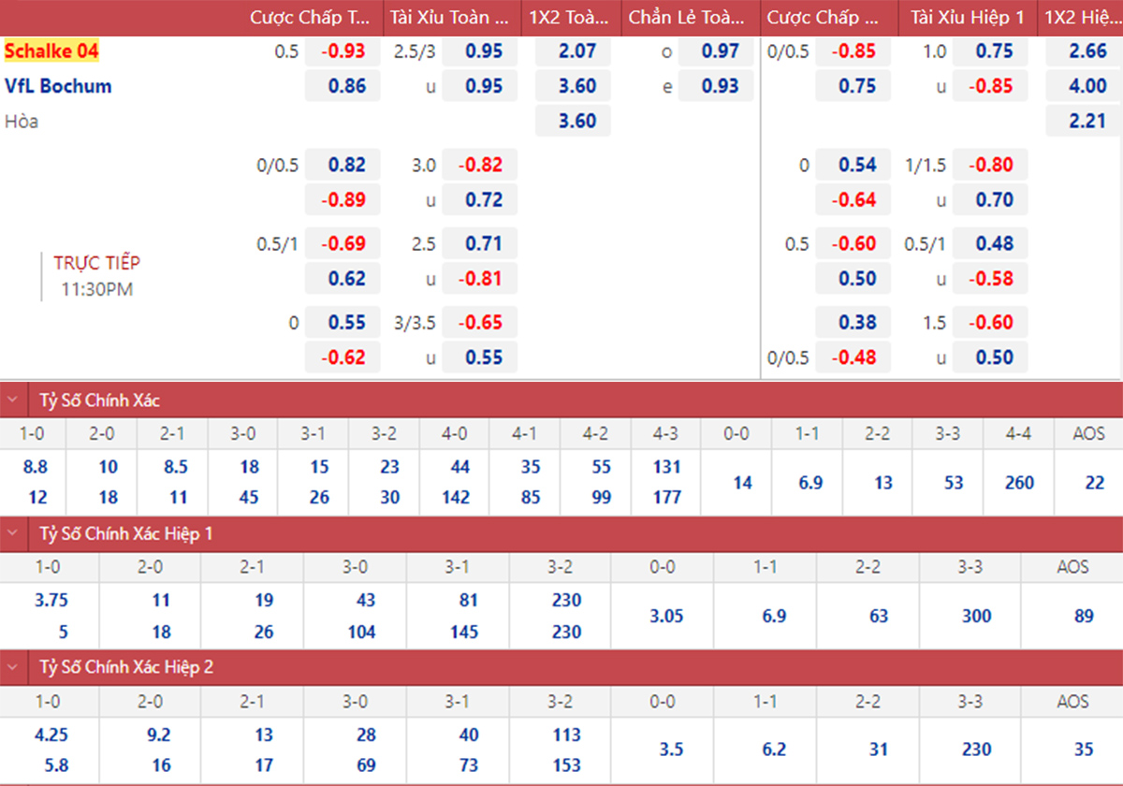Collapse the Tỷ Số Chính Xác Hiệp 1 chevron
This screenshot has width=1123, height=786.
click(x=12, y=533)
